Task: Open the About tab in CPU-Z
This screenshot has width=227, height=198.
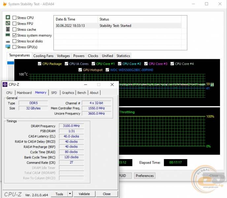Action: [x=94, y=93]
